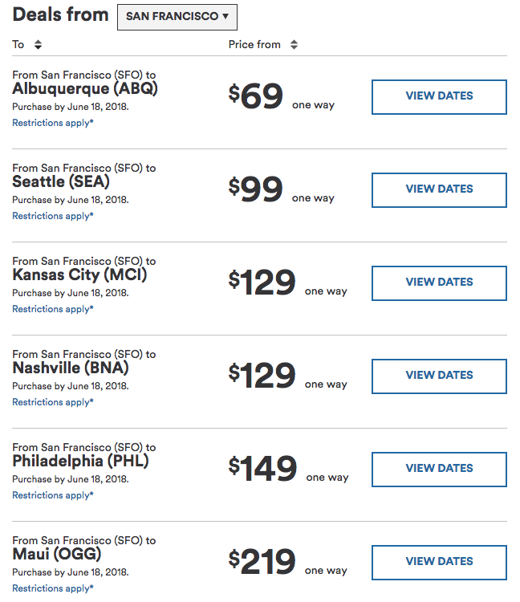
Task: Open Restrictions apply under Kansas City
Action: pos(53,309)
